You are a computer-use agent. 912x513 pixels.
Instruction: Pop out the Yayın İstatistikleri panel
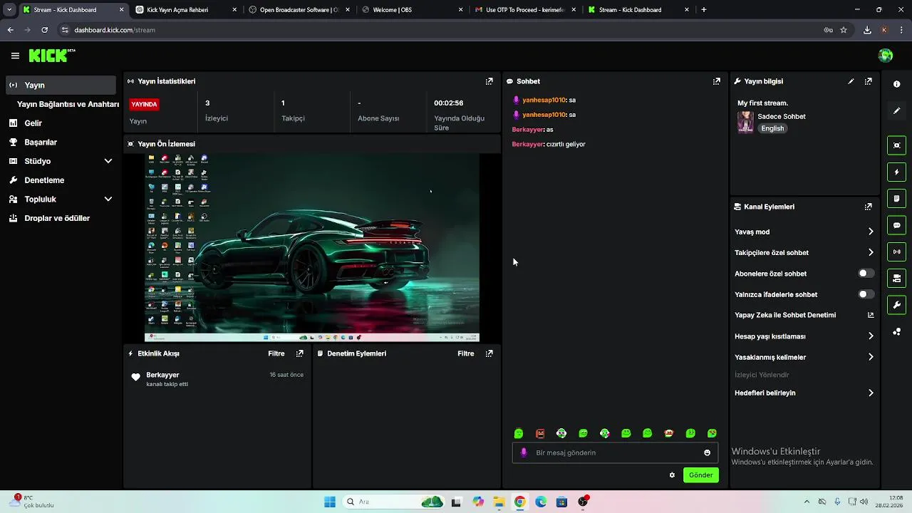[489, 81]
